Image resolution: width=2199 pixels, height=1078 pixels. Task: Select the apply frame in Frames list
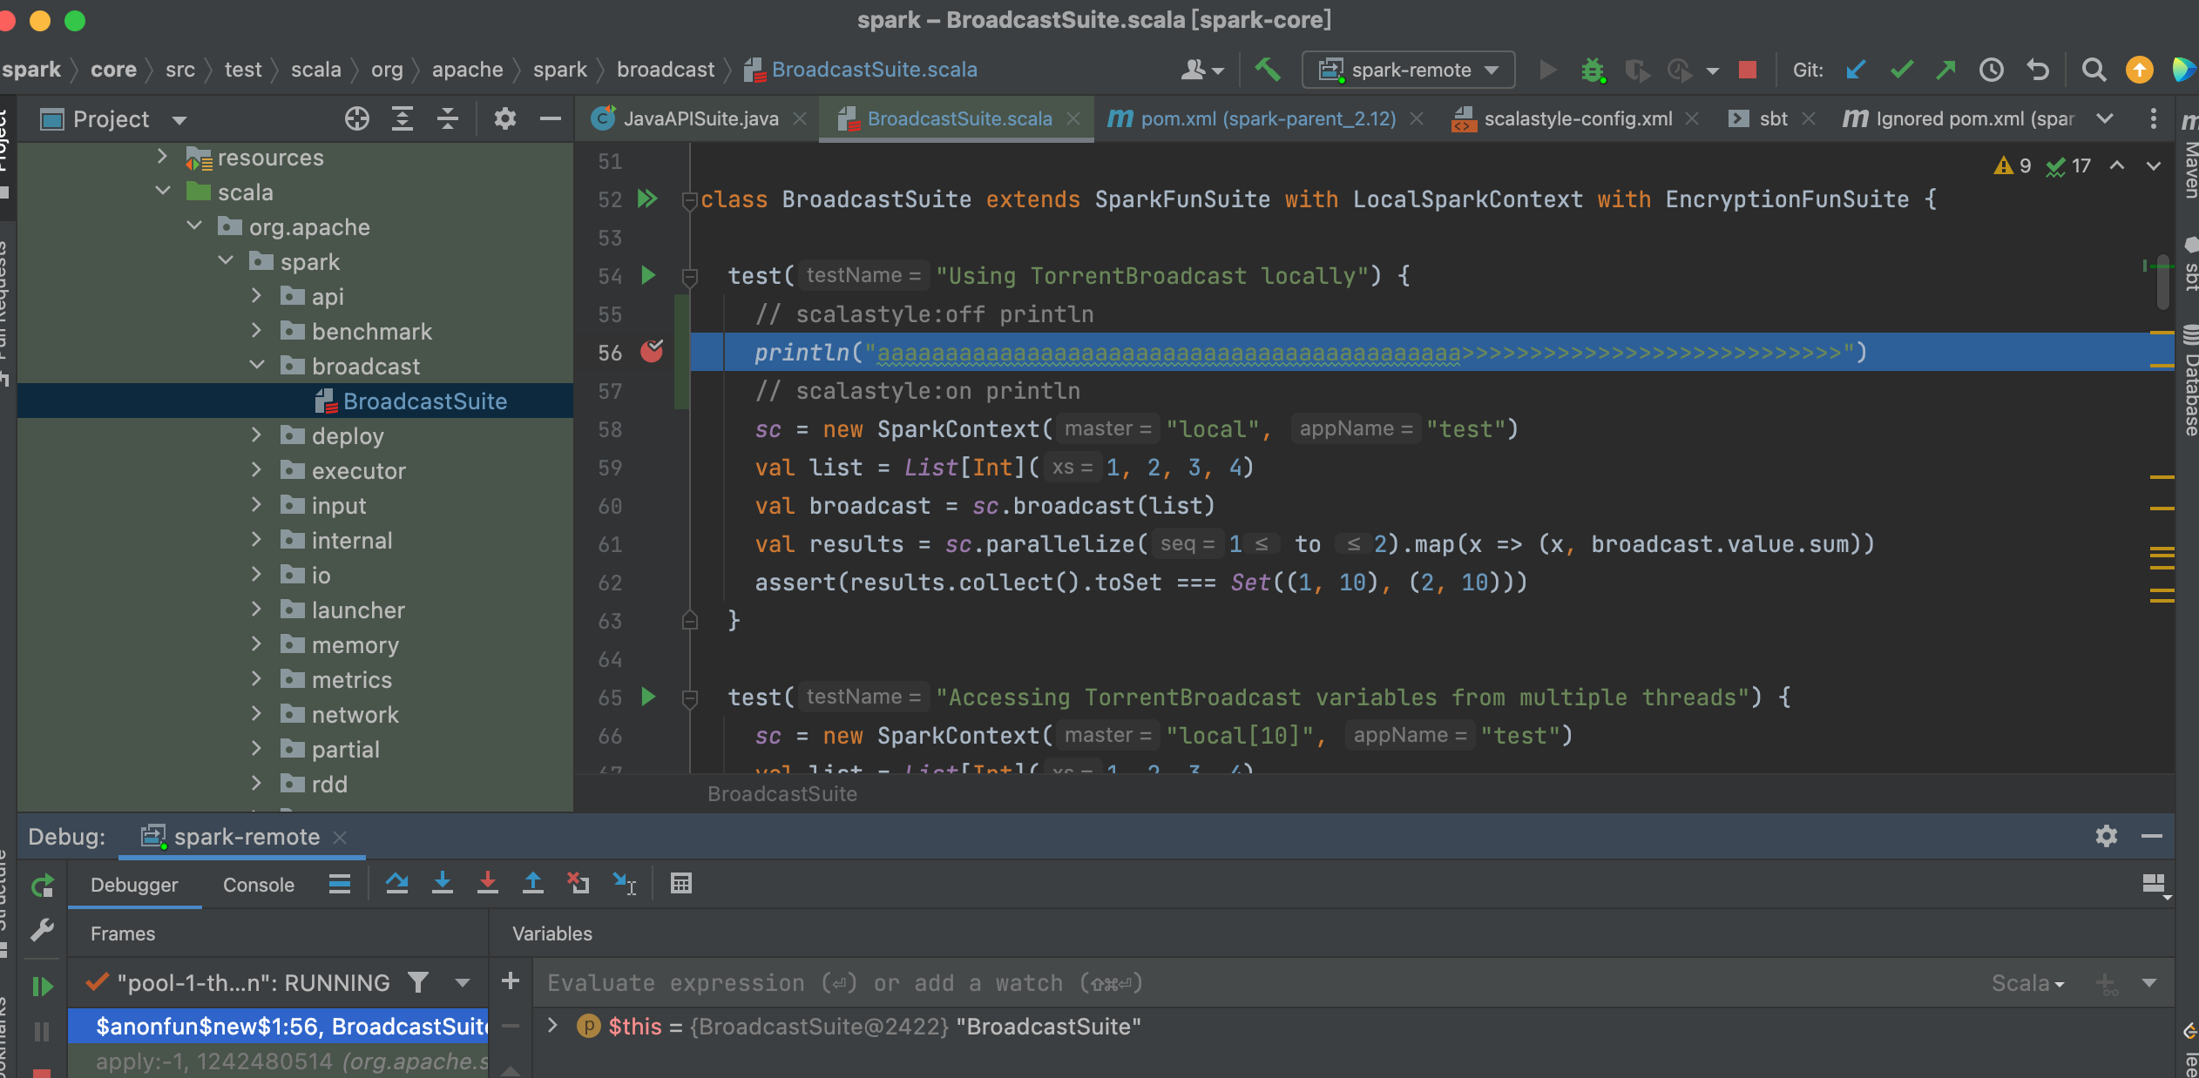click(x=279, y=1061)
